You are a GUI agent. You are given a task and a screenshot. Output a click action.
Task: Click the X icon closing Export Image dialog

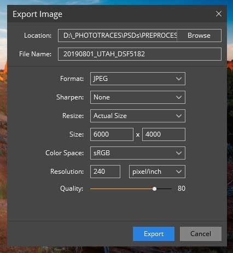(x=219, y=14)
